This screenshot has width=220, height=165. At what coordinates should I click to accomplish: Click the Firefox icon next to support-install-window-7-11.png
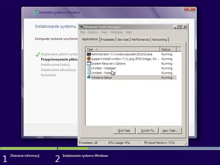point(89,59)
